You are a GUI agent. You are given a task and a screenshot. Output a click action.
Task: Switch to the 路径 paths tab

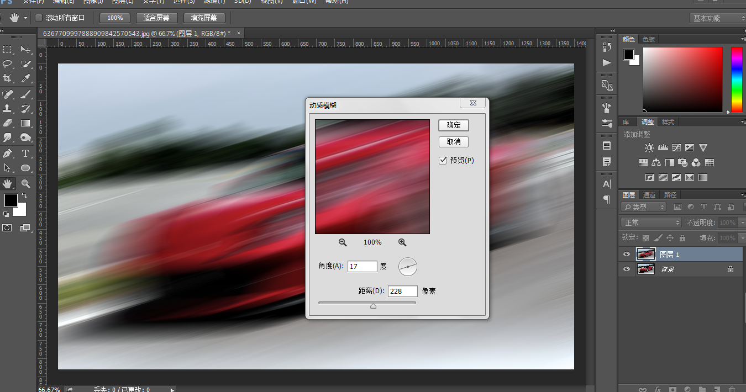pyautogui.click(x=670, y=195)
